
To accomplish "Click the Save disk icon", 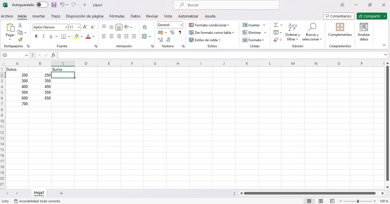I will tap(54, 5).
